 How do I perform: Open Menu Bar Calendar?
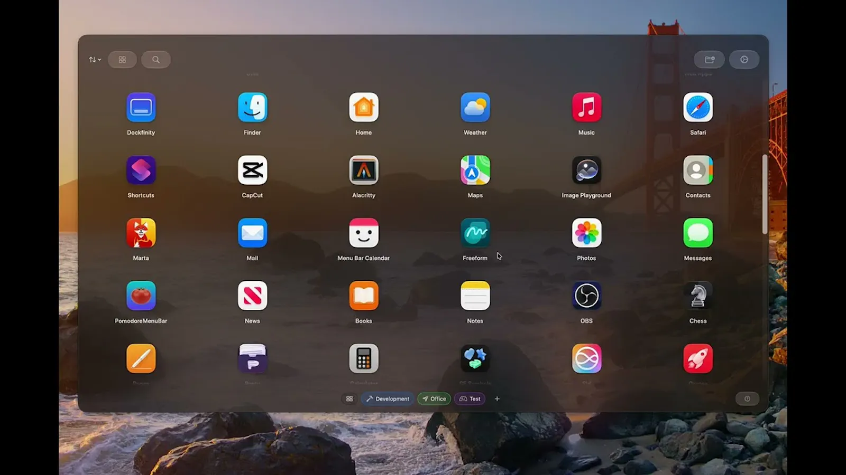point(364,233)
